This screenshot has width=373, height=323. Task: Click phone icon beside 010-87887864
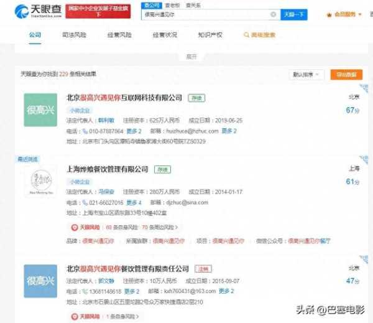tap(85, 131)
